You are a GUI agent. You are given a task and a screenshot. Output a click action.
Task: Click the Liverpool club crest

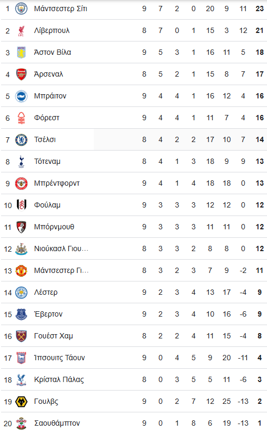pyautogui.click(x=21, y=30)
